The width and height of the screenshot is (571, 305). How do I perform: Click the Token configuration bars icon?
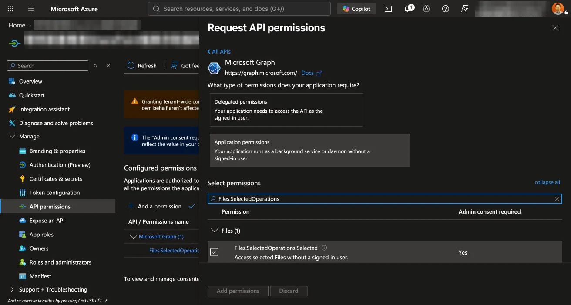pyautogui.click(x=23, y=193)
